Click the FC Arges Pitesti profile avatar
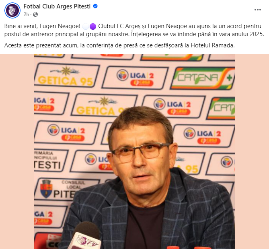 click(12, 10)
